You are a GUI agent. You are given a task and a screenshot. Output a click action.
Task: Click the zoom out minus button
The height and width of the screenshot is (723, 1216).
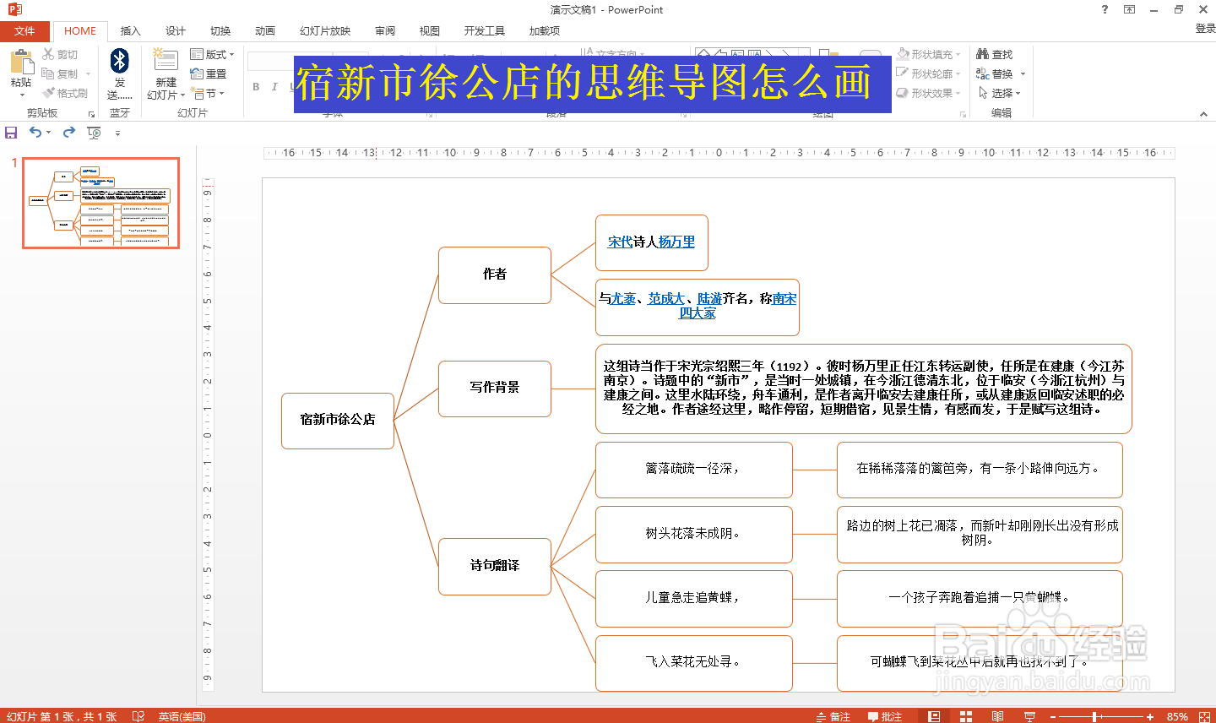tap(1052, 716)
